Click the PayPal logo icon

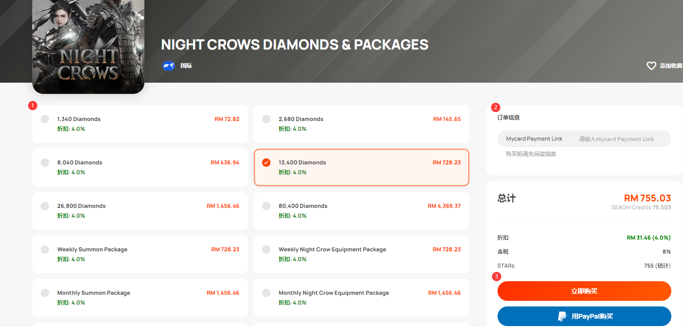click(562, 316)
